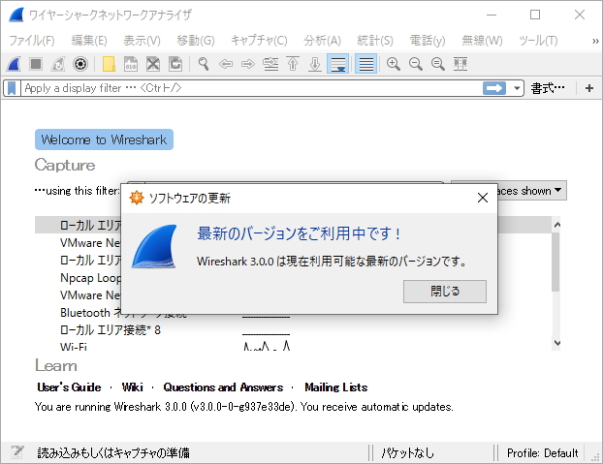Open the 編集(E) menu
603x464 pixels.
(89, 41)
